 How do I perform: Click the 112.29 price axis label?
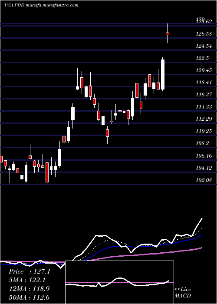coord(204,119)
